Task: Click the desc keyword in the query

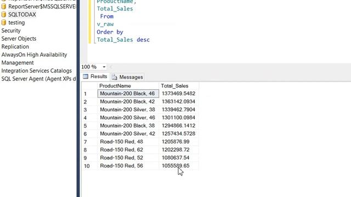Action: [x=143, y=40]
